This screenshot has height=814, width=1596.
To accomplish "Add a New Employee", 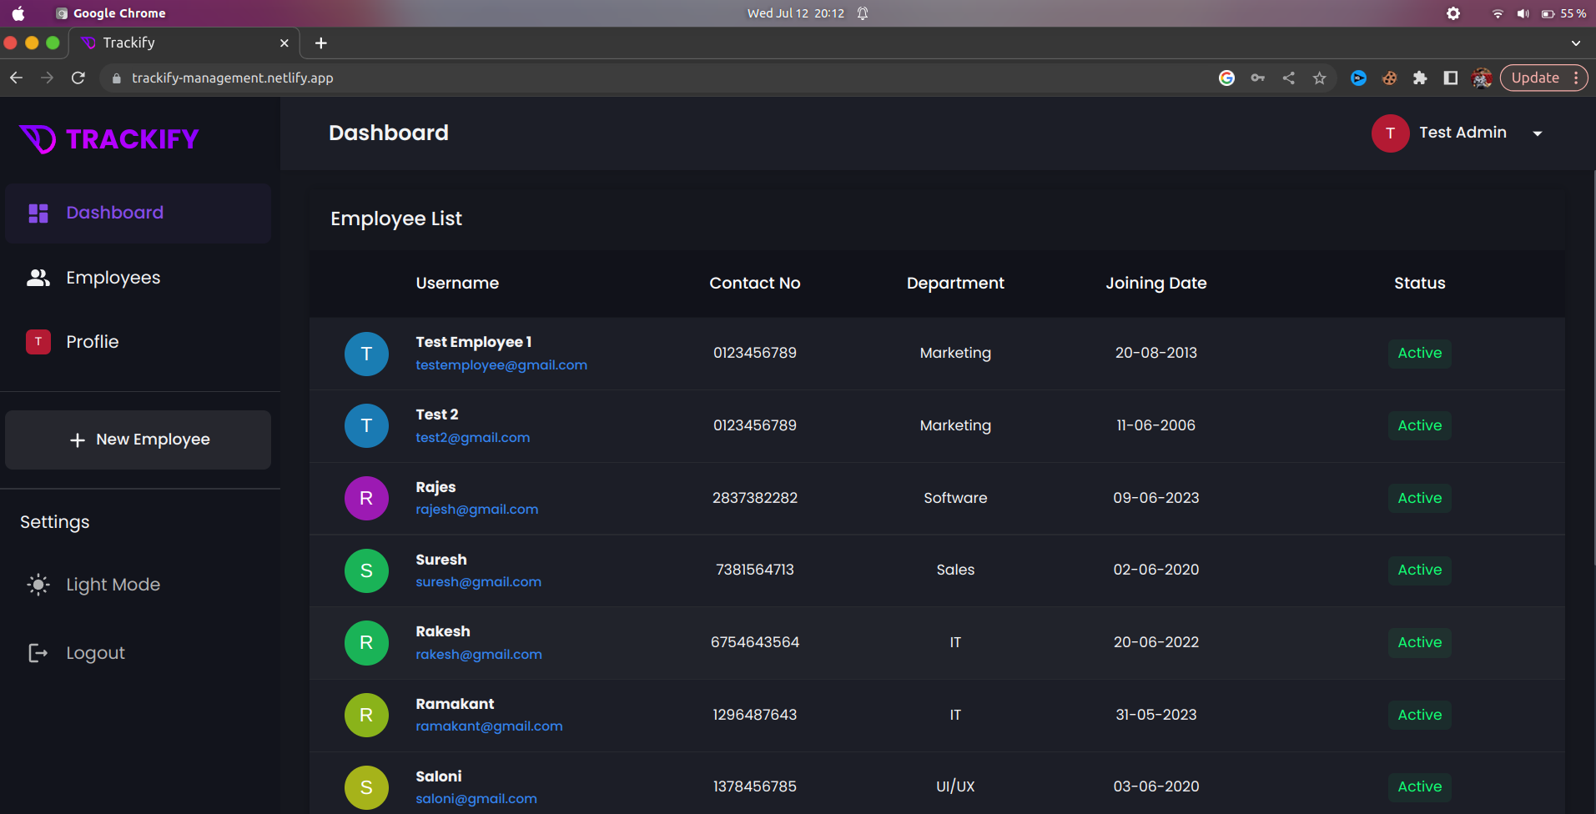I will [x=138, y=440].
